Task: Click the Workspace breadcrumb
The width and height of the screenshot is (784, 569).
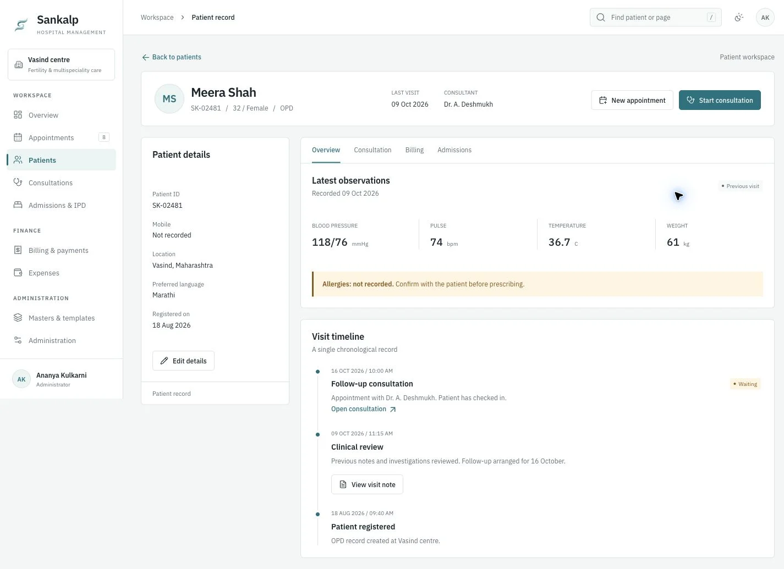Action: pyautogui.click(x=157, y=18)
